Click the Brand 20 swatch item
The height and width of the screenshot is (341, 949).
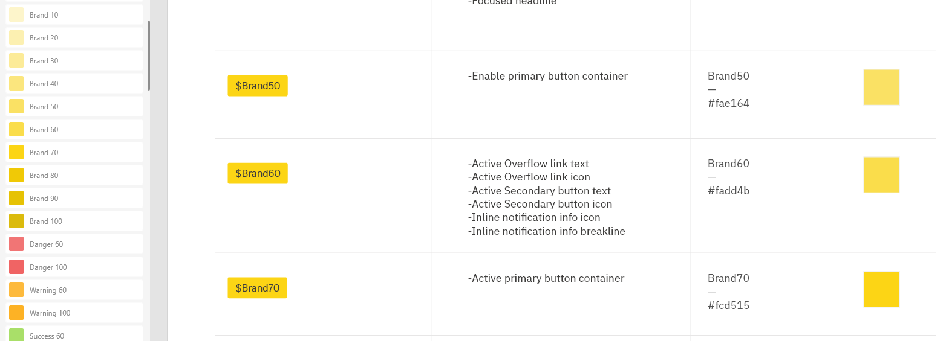coord(74,38)
